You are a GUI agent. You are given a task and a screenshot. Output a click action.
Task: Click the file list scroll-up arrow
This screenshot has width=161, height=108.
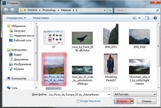[159, 24]
